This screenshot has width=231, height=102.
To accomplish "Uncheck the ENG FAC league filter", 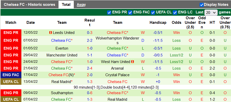I will pos(130,12).
